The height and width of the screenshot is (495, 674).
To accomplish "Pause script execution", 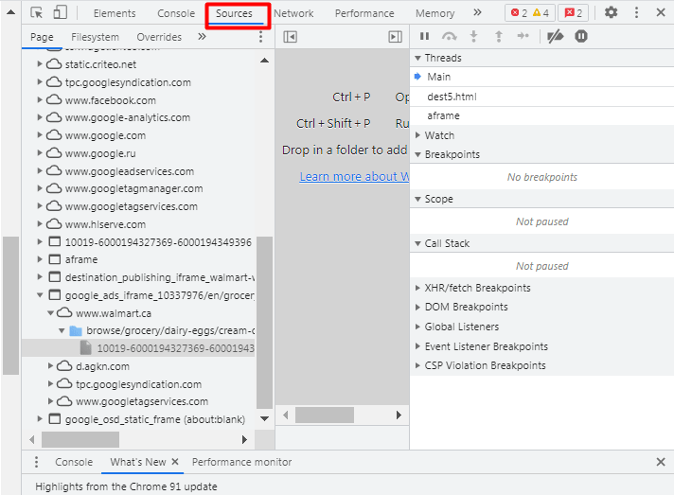I will coord(424,37).
